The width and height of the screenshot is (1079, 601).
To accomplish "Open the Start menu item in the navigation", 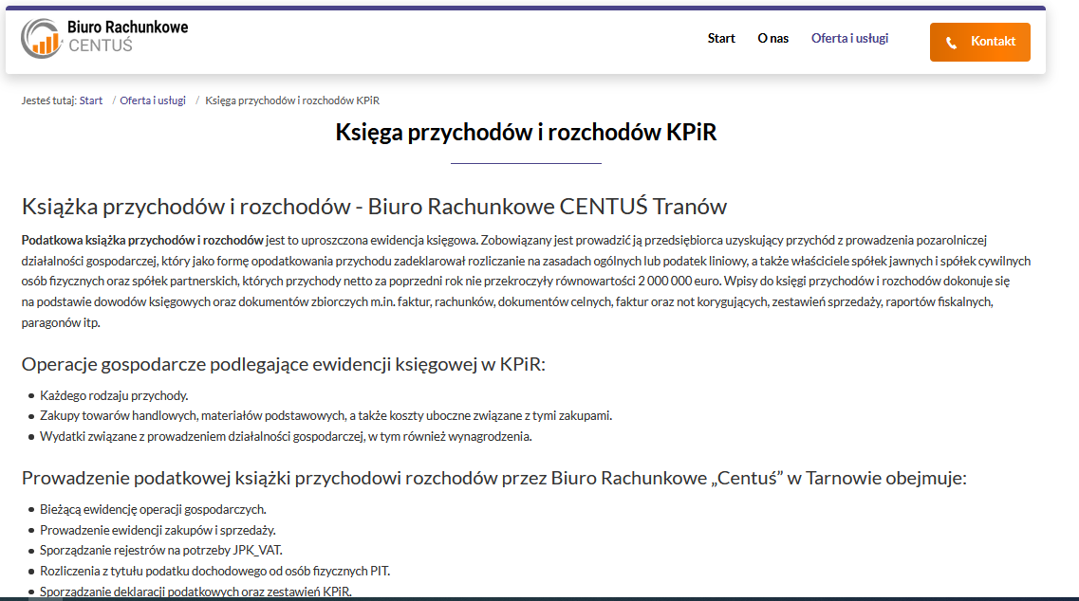I will pyautogui.click(x=721, y=38).
